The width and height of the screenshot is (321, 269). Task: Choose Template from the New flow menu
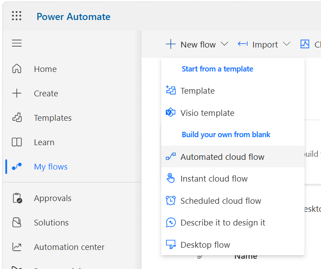pyautogui.click(x=233, y=91)
